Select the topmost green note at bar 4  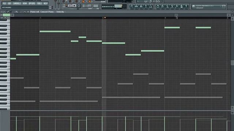click(x=172, y=28)
